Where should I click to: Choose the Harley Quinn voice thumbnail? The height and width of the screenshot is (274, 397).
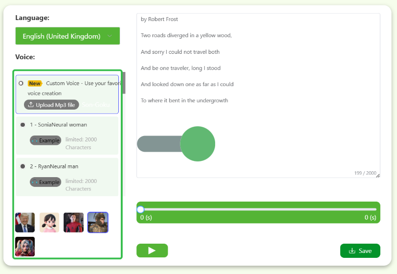(25, 247)
